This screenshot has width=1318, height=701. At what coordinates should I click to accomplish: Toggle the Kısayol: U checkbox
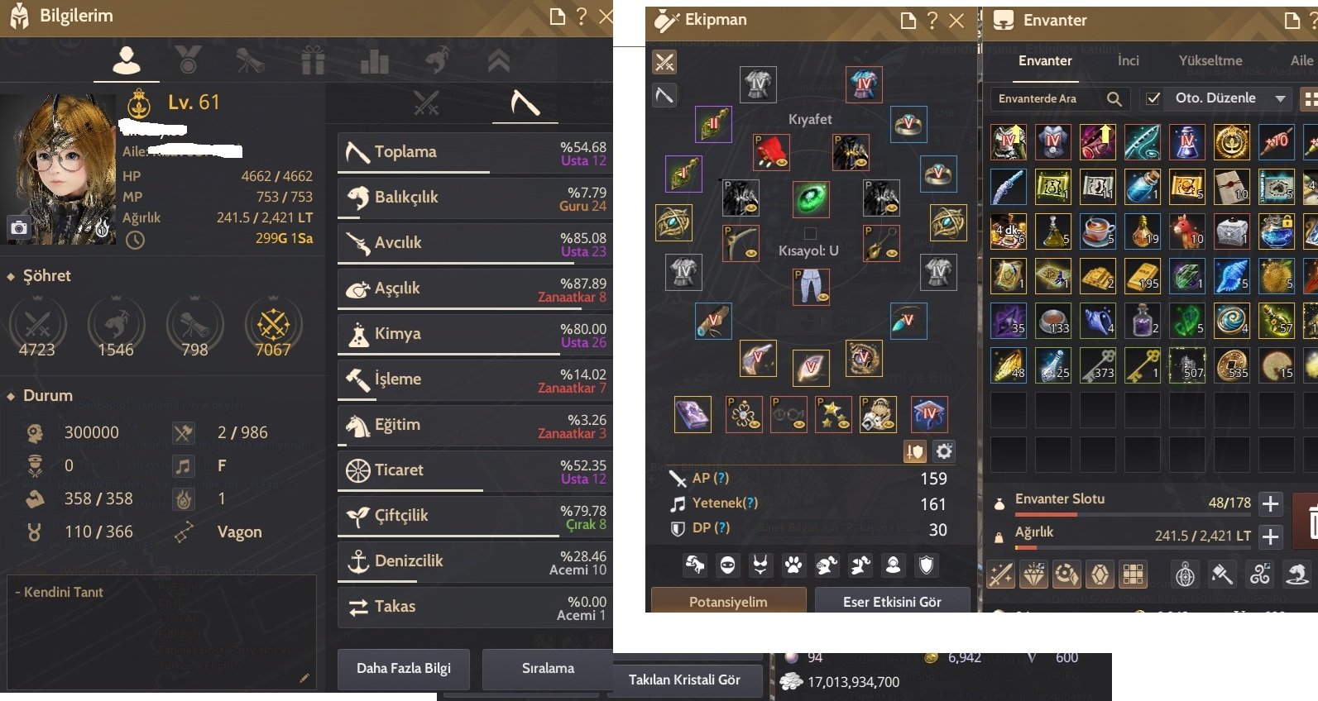811,233
